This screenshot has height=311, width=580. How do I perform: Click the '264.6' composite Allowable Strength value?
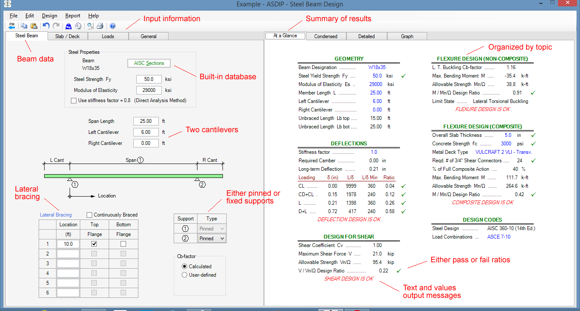tap(509, 186)
